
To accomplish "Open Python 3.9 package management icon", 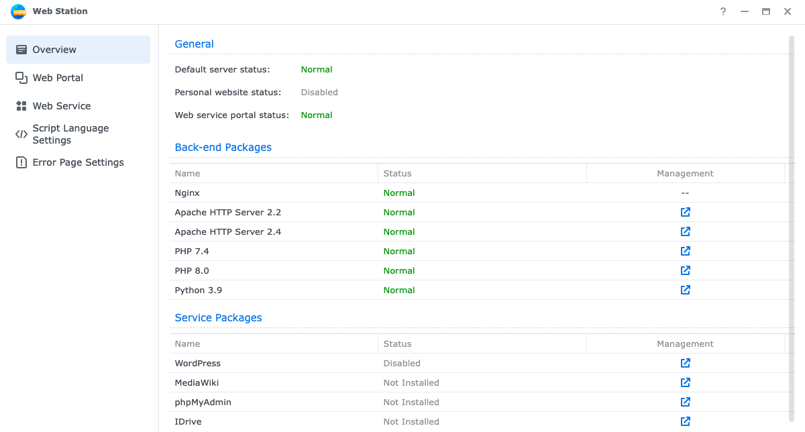I will (x=685, y=290).
